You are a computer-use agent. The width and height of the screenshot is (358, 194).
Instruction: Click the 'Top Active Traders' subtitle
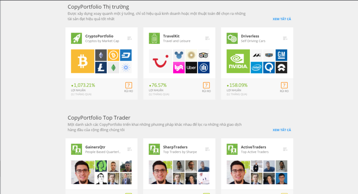pos(255,152)
